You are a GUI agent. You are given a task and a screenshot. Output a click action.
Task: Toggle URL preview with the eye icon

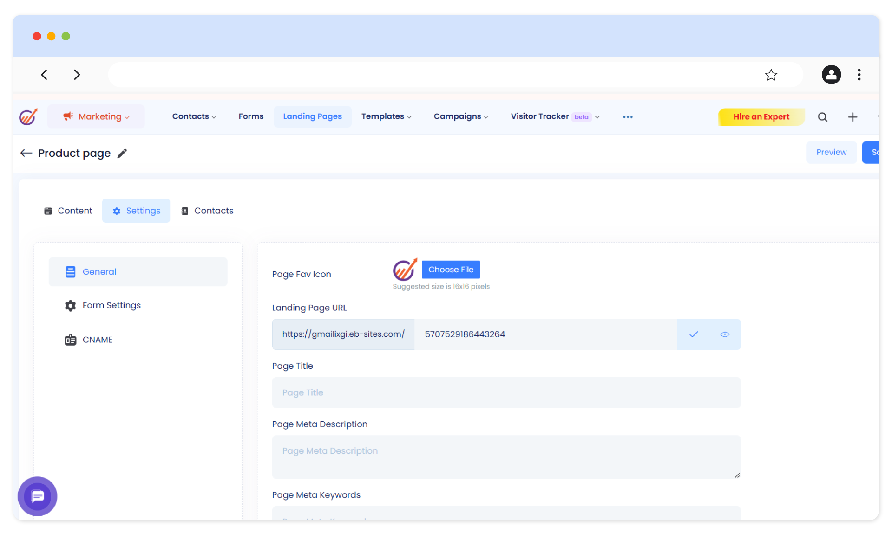(x=725, y=334)
